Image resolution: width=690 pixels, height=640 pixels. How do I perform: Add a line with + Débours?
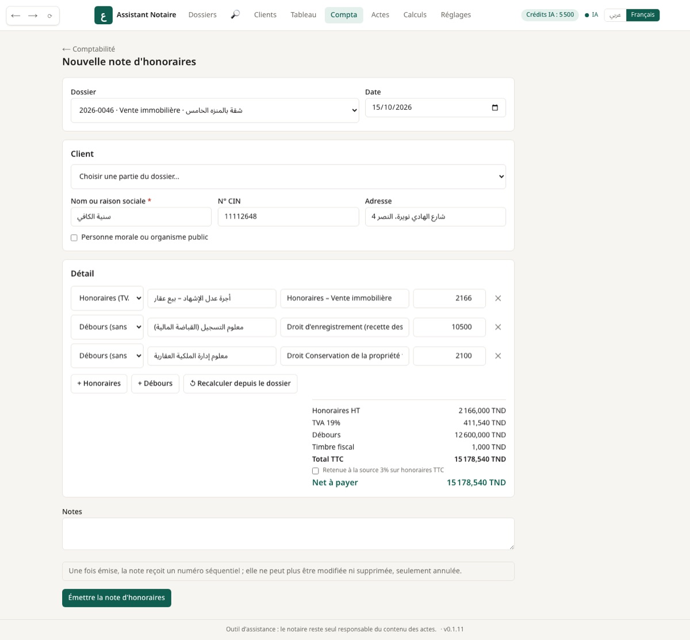pos(155,384)
